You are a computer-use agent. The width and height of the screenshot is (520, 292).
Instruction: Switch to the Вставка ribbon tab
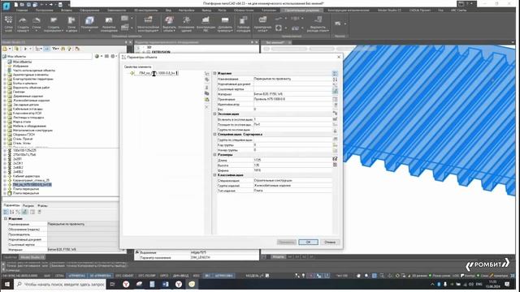[x=67, y=11]
